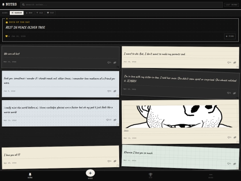Sort notes by Random

[x=17, y=13]
